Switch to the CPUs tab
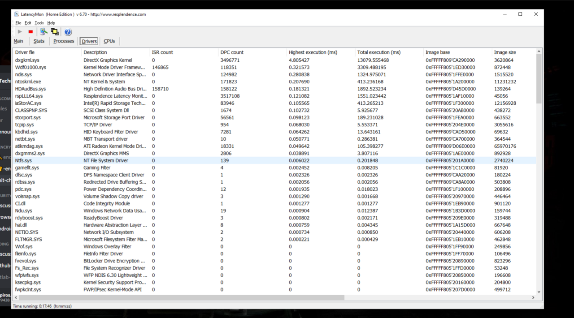Screen dimensions: 574x318 (109, 41)
